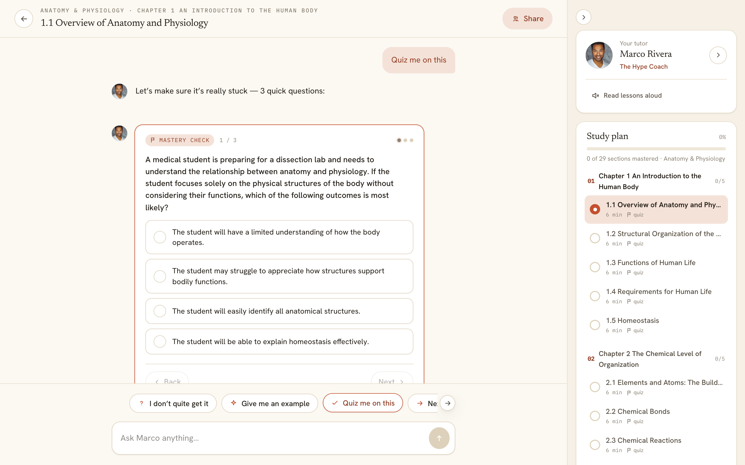Click the back arrow icon in header
The width and height of the screenshot is (745, 465).
tap(24, 19)
